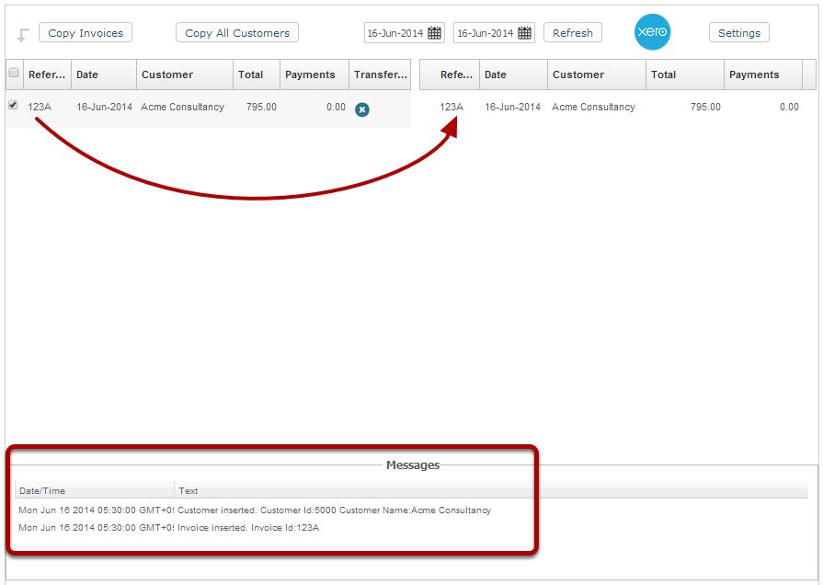Open calendar for the start date field
The image size is (823, 585).
(x=435, y=33)
